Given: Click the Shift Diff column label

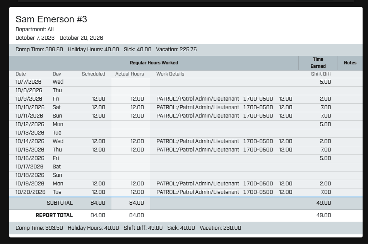Looking at the screenshot, I should pyautogui.click(x=321, y=74).
